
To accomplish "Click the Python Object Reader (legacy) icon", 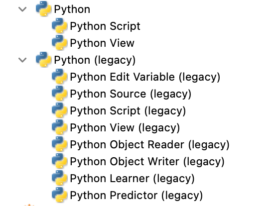I will pos(60,144).
